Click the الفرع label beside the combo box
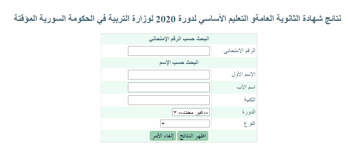Viewport: 348px width, 148px height. coord(250,123)
